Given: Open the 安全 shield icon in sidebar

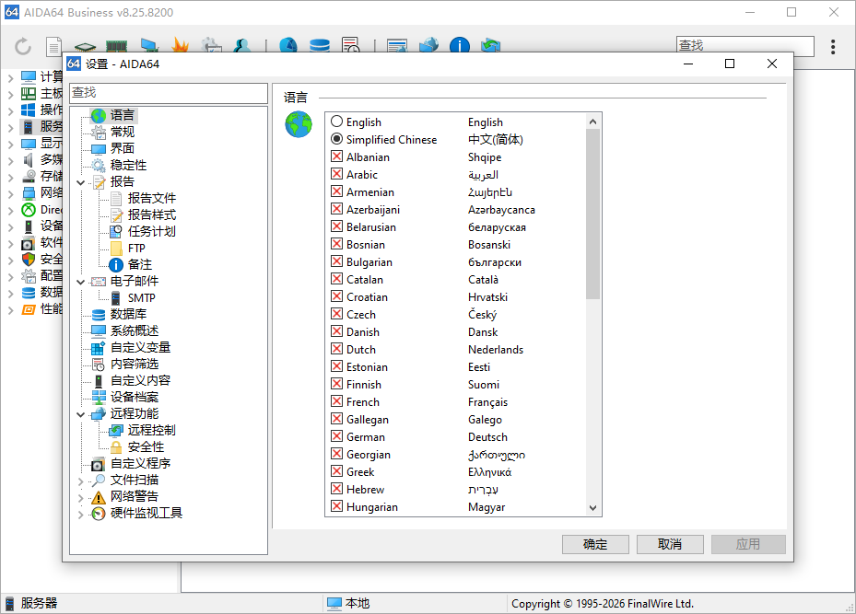Looking at the screenshot, I should pos(30,259).
